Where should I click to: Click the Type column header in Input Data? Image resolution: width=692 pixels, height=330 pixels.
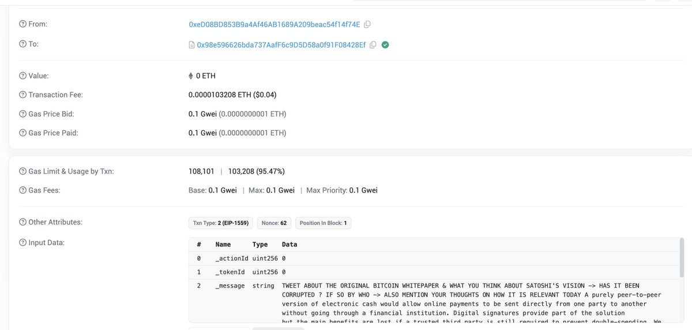click(x=260, y=245)
